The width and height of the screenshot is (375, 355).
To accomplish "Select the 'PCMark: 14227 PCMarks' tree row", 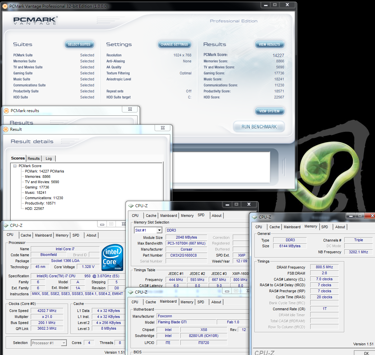I will [44, 171].
